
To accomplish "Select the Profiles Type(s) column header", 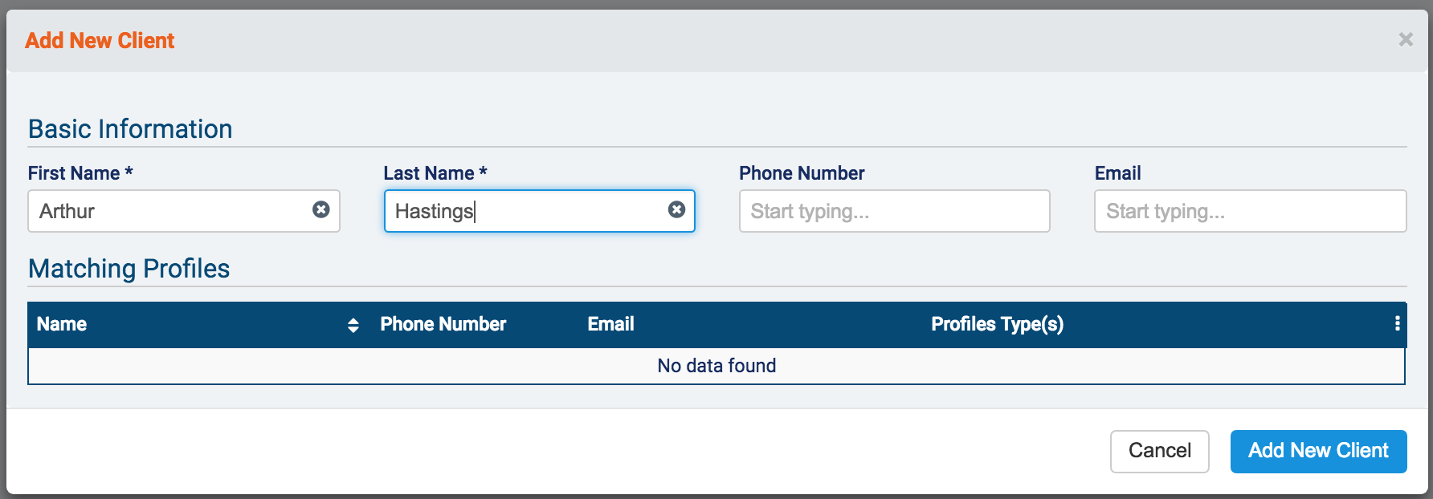I will click(x=997, y=324).
